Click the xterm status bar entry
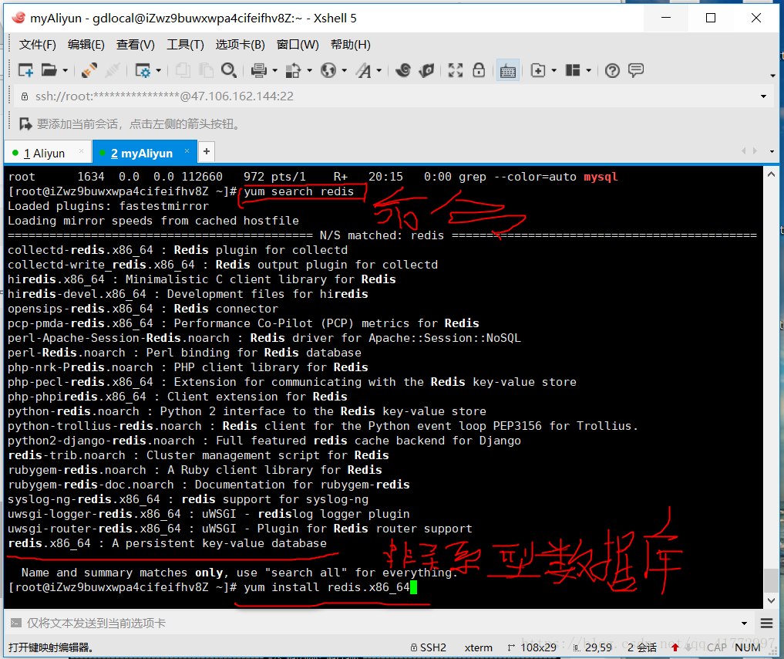The image size is (784, 659). pos(479,647)
